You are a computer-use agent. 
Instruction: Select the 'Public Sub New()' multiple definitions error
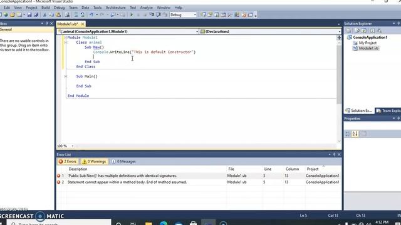tap(199, 176)
